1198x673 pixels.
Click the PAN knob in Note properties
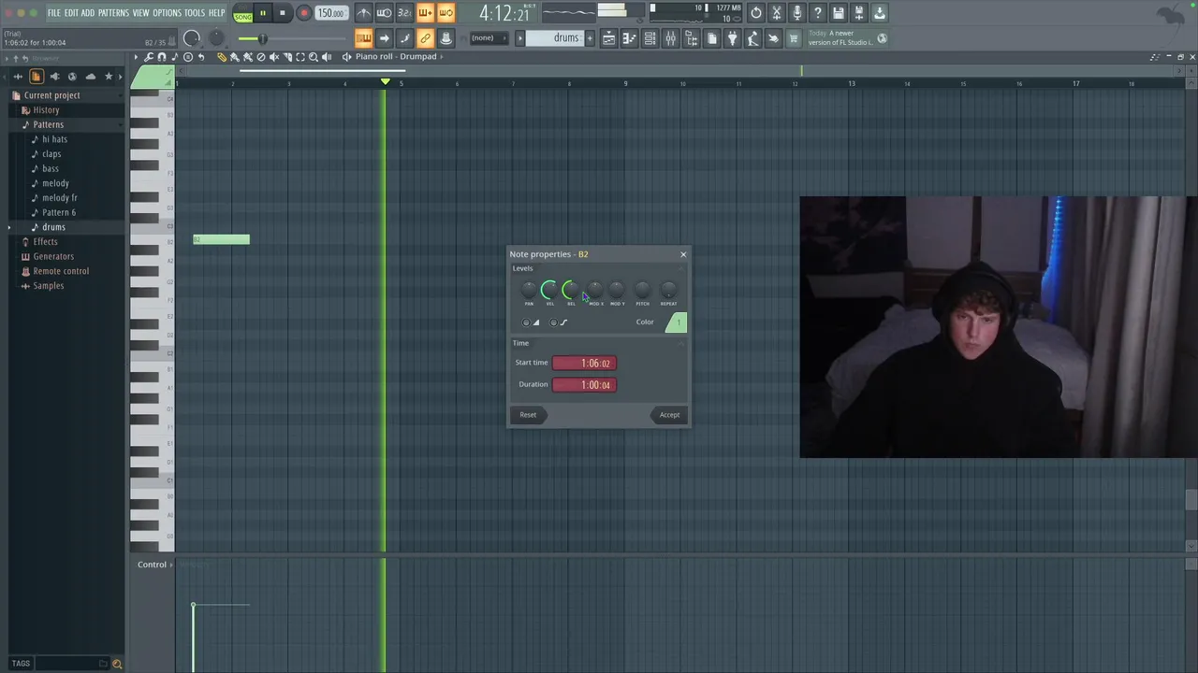coord(529,291)
